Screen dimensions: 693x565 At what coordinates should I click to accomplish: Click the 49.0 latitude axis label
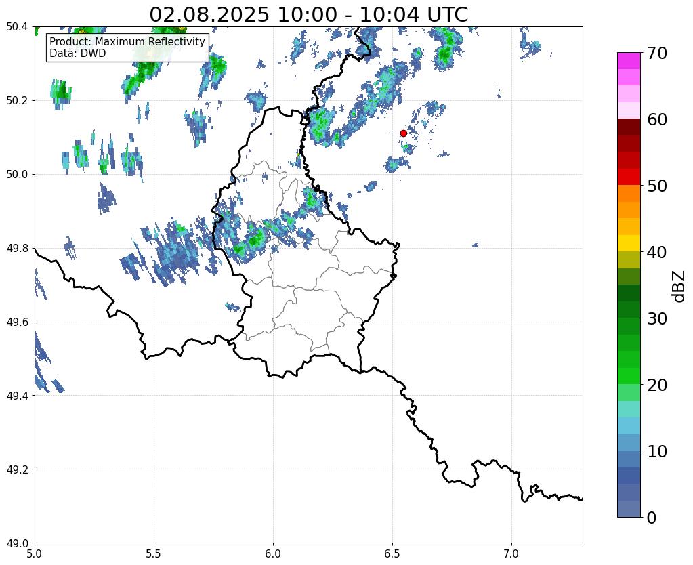(17, 543)
